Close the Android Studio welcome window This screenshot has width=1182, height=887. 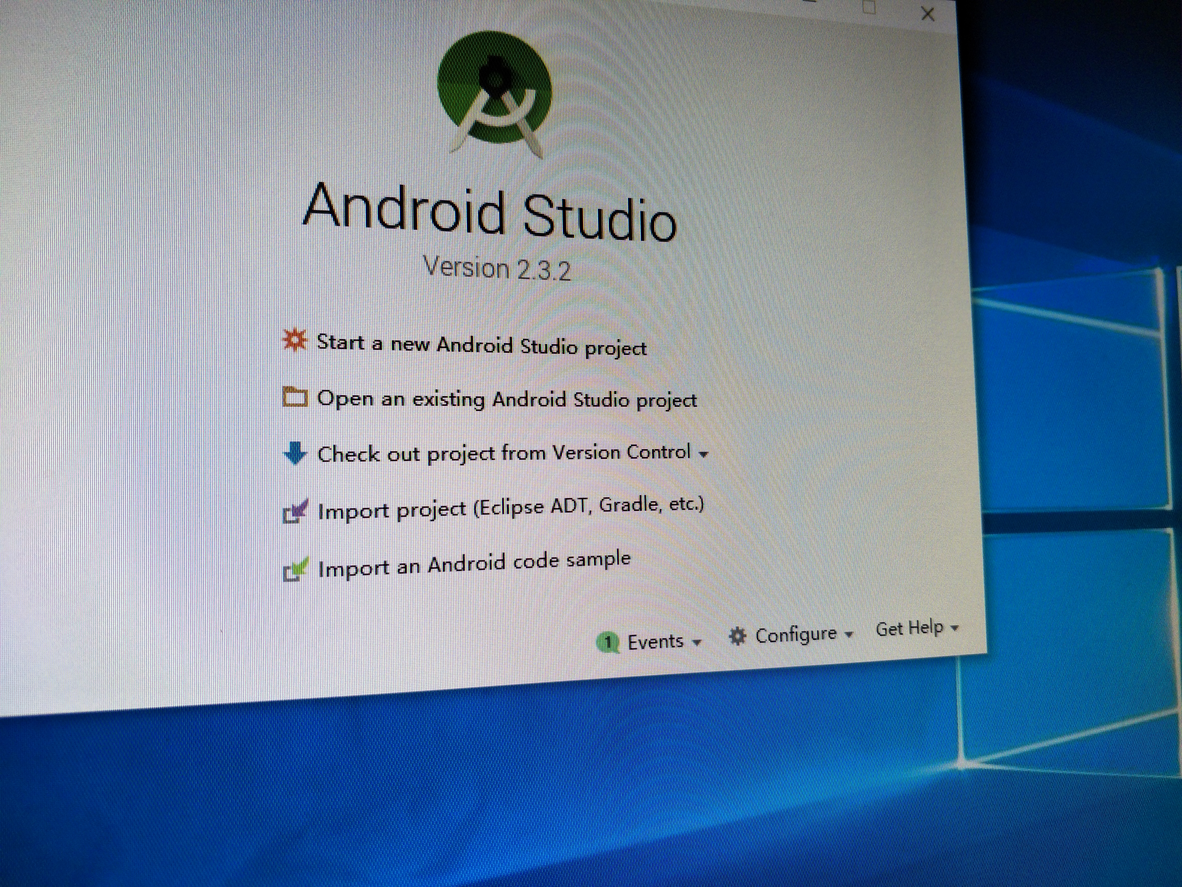click(x=928, y=13)
